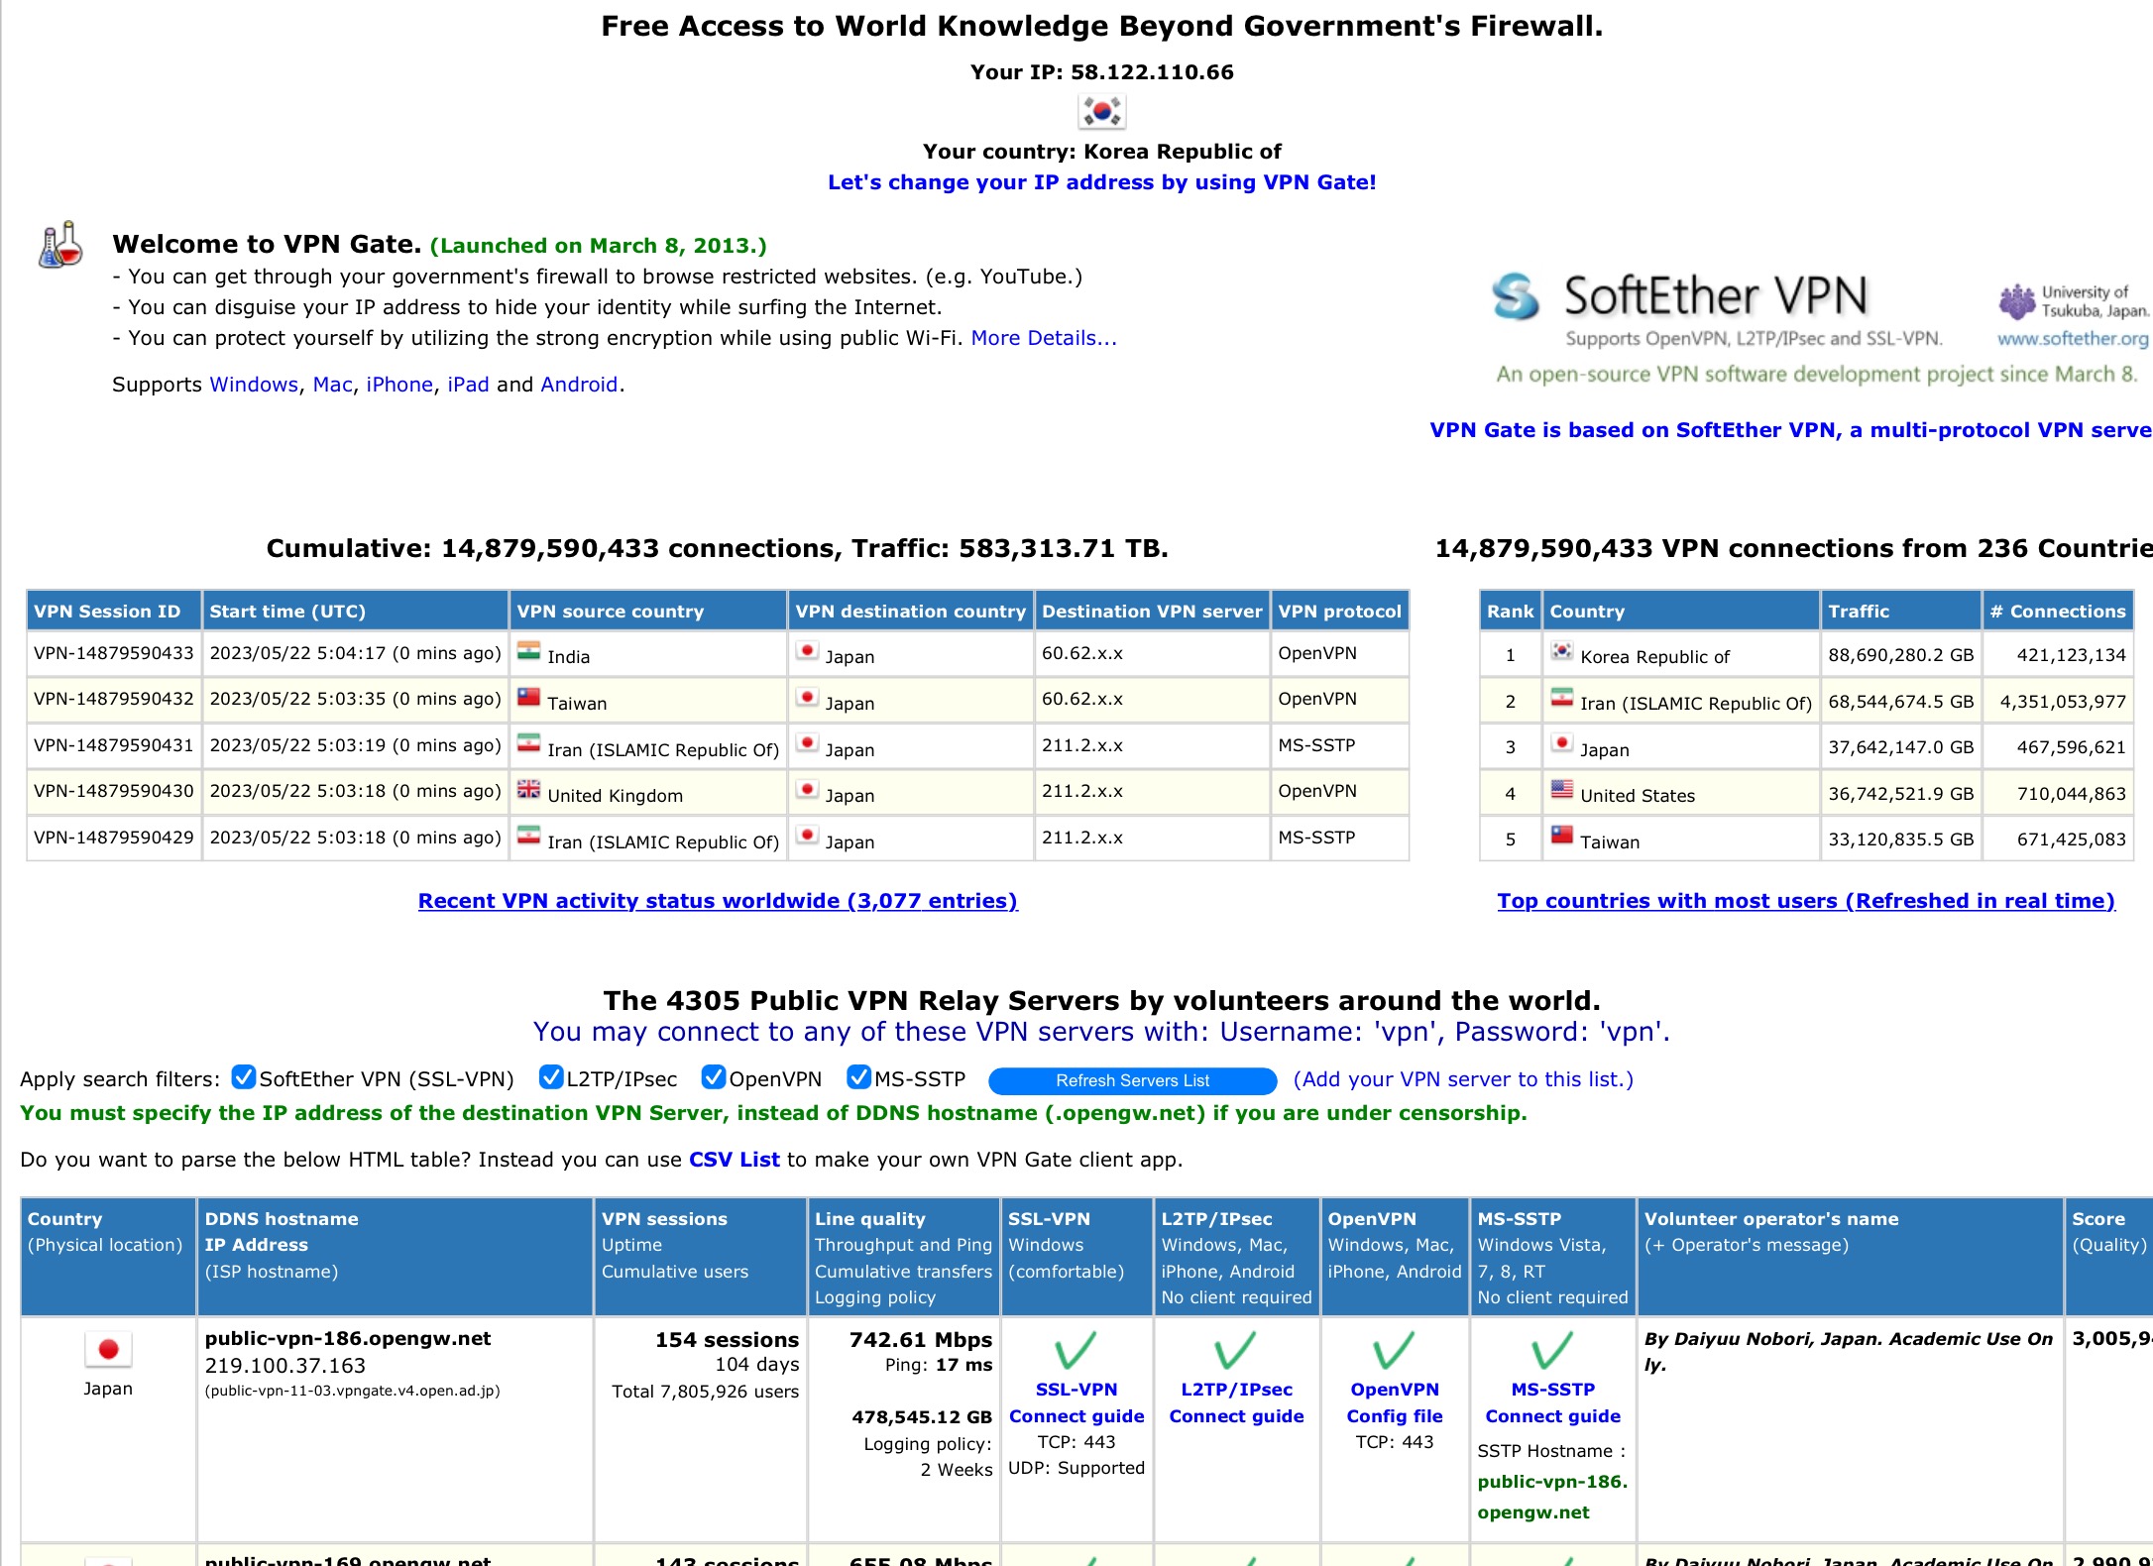The height and width of the screenshot is (1566, 2153).
Task: Click the South Korea flag under Your IP
Action: pos(1101,111)
